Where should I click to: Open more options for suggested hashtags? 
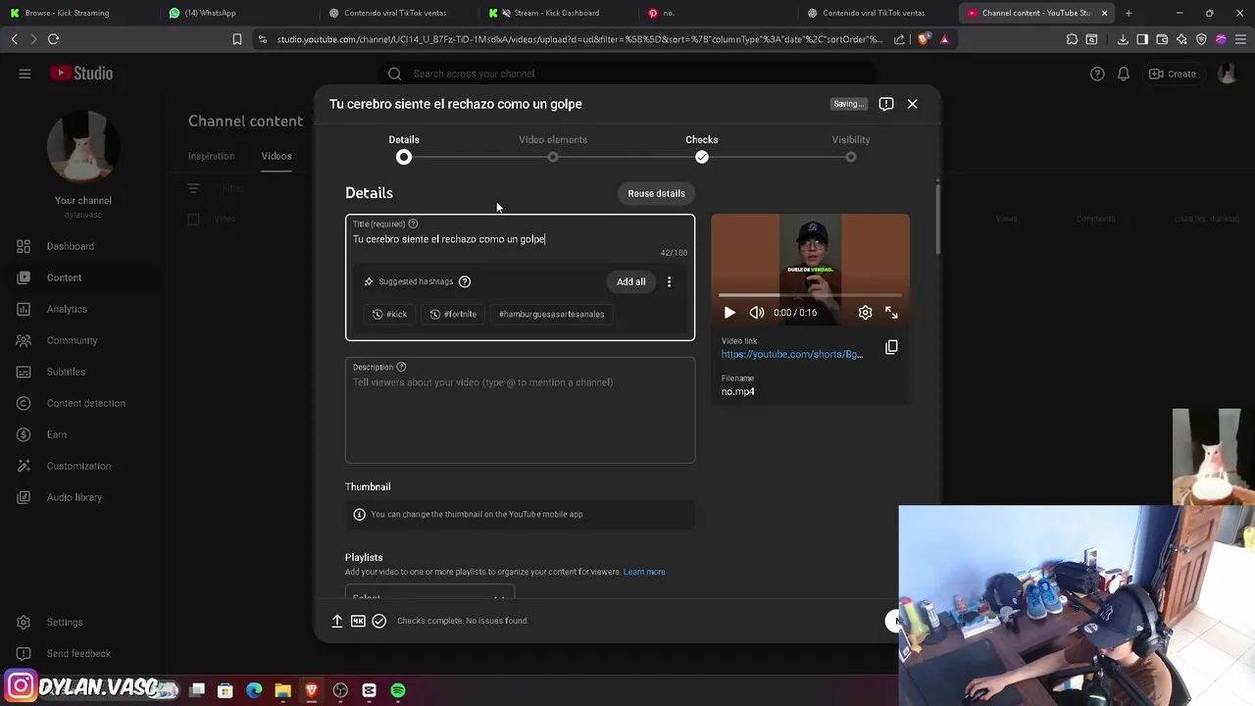(670, 281)
